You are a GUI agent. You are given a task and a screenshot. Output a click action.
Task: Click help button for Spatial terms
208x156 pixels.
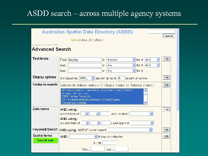click(166, 136)
